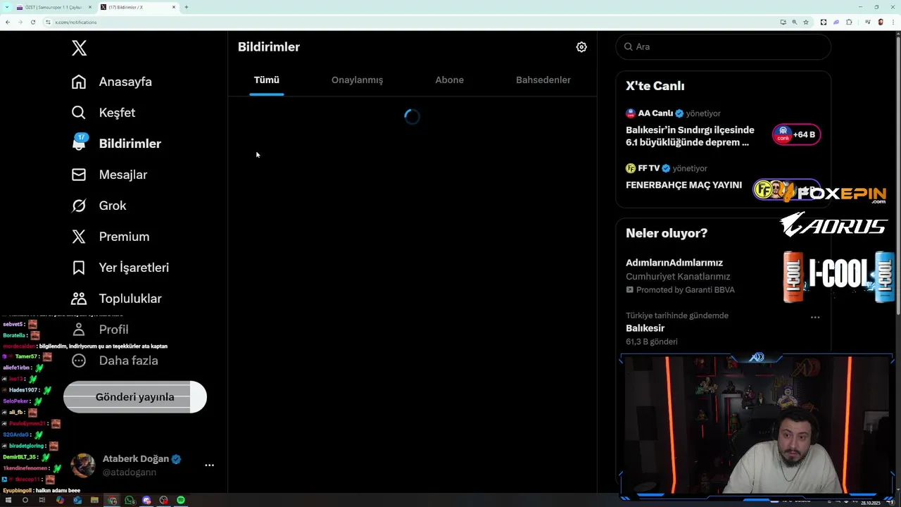Open Spotify from the taskbar
The width and height of the screenshot is (901, 507).
pyautogui.click(x=181, y=500)
